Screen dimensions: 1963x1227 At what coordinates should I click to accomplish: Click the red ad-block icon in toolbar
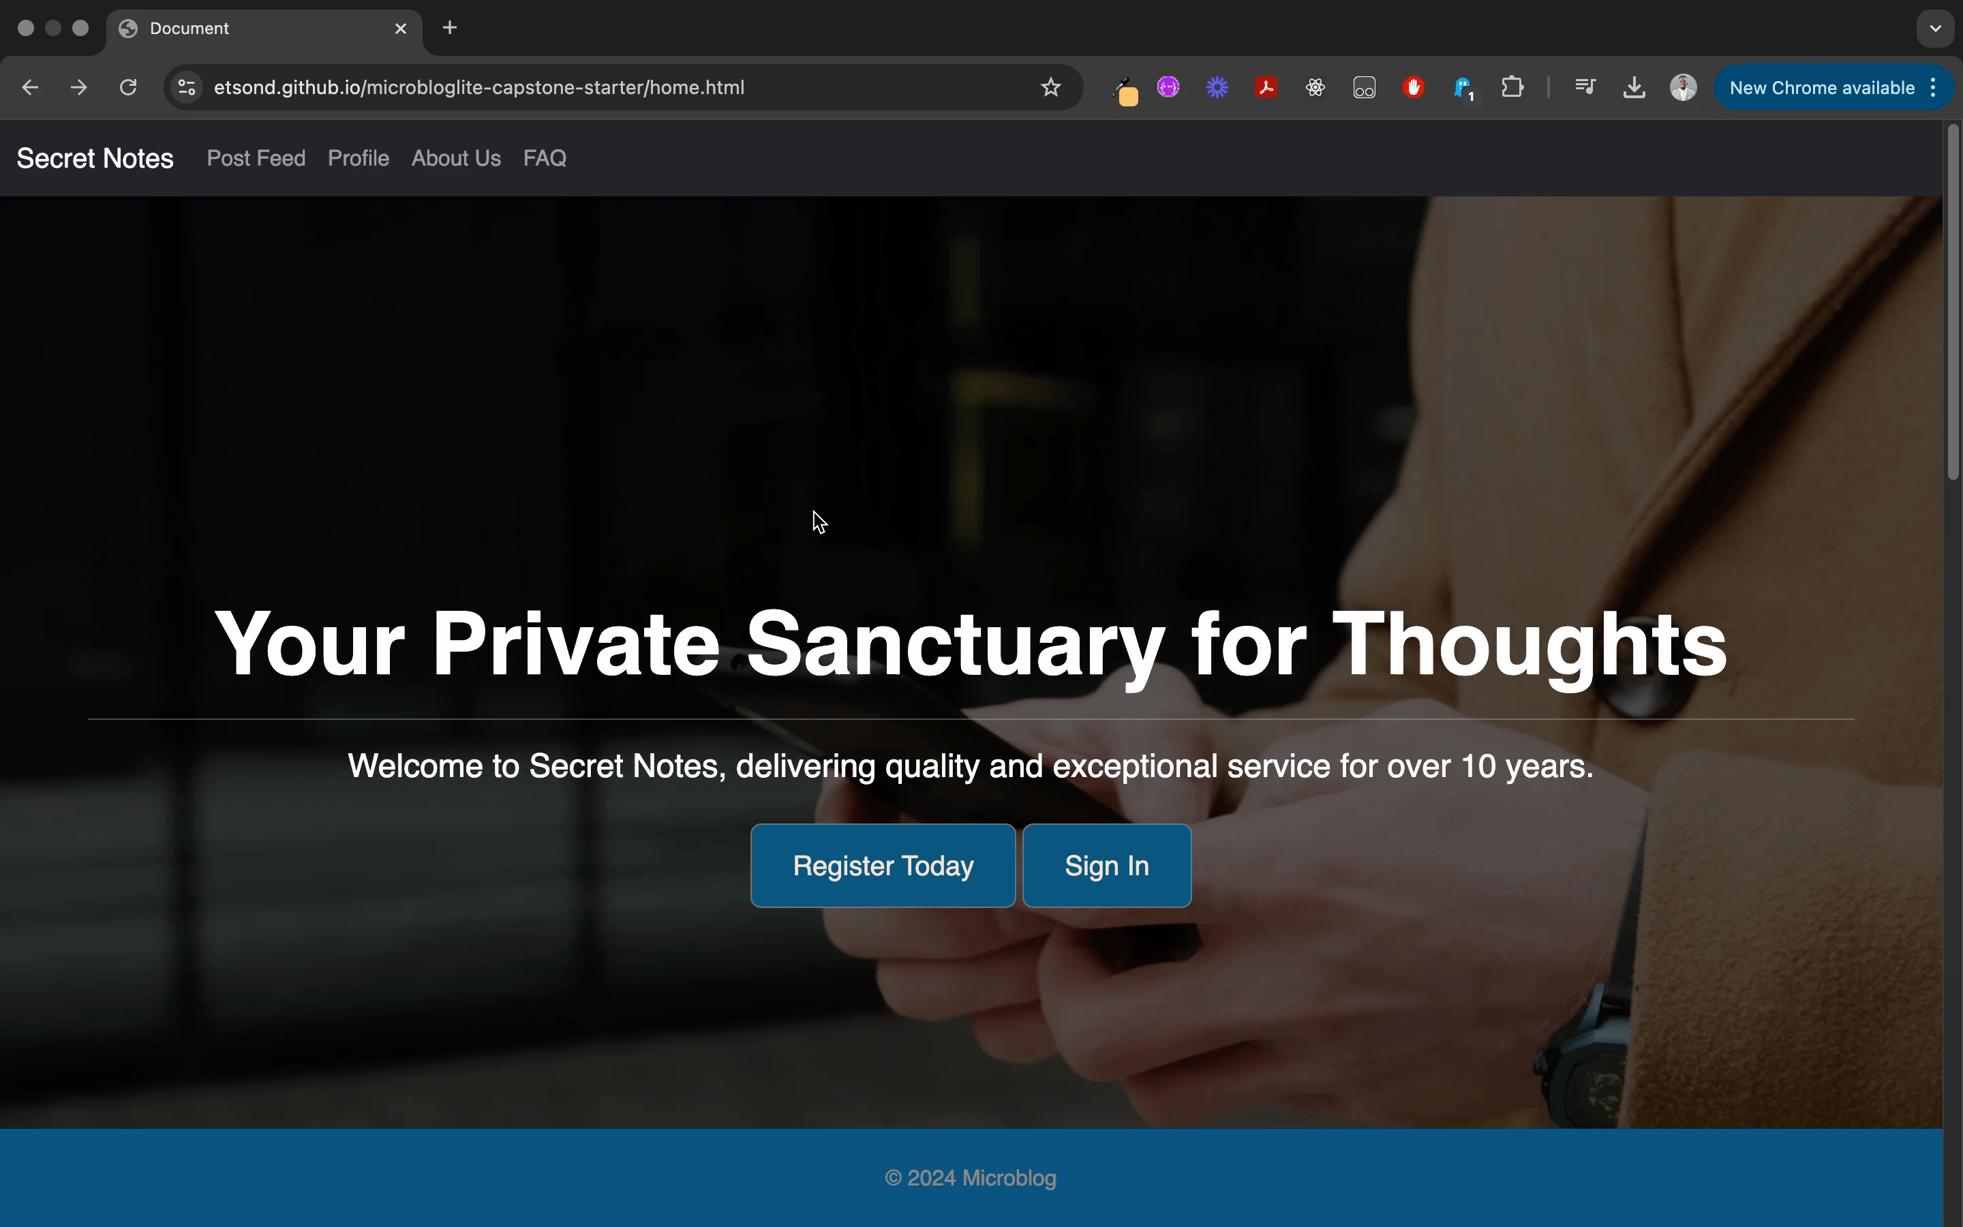point(1412,88)
